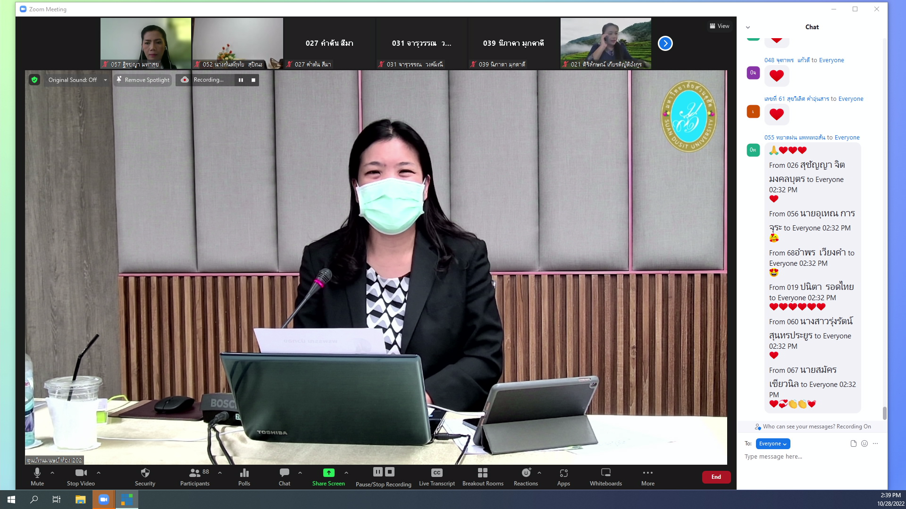
Task: Open audio options arrow beside Mute
Action: (52, 473)
